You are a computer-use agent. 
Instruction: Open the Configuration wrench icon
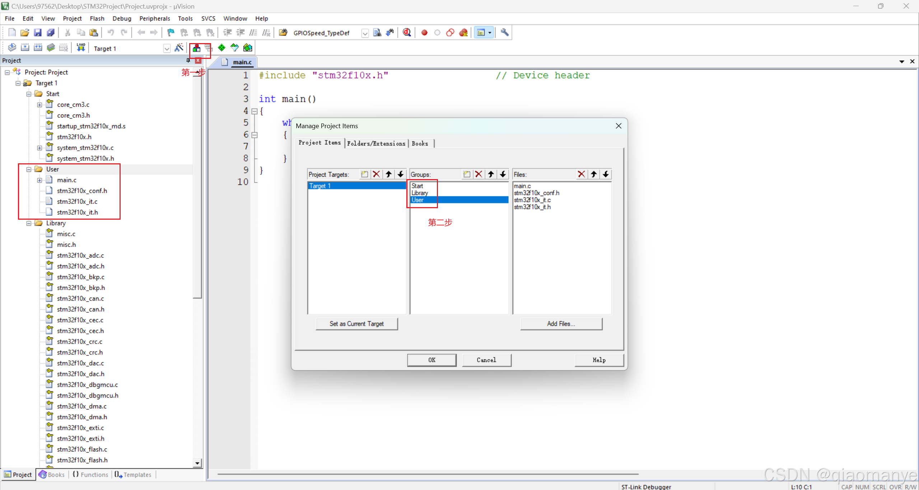[504, 33]
